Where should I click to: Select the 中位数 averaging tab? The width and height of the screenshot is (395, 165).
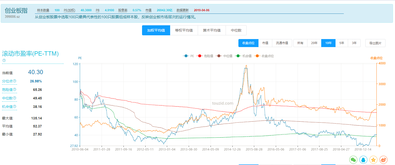tap(236, 30)
